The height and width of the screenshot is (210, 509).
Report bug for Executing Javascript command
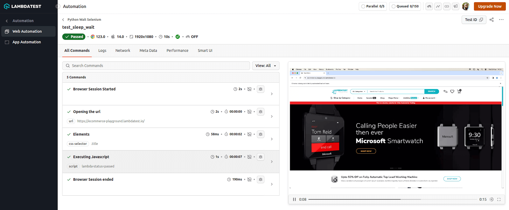pyautogui.click(x=261, y=157)
